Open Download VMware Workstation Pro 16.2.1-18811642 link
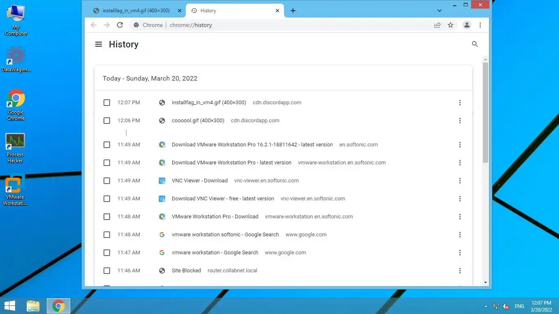 pos(252,145)
